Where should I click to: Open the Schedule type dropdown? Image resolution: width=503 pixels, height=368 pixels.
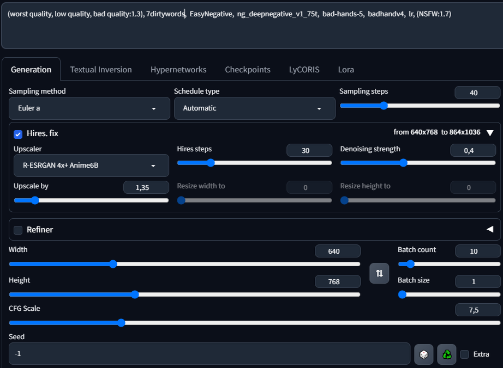[x=255, y=108]
